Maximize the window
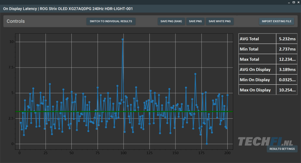 click(x=294, y=2)
